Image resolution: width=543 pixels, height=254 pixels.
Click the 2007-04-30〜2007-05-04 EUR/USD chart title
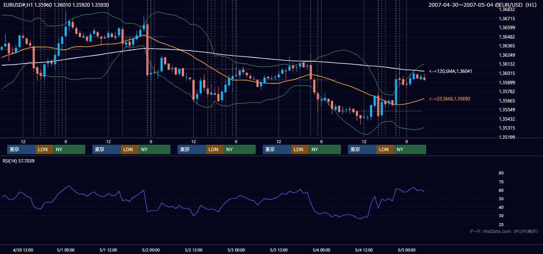[483, 5]
